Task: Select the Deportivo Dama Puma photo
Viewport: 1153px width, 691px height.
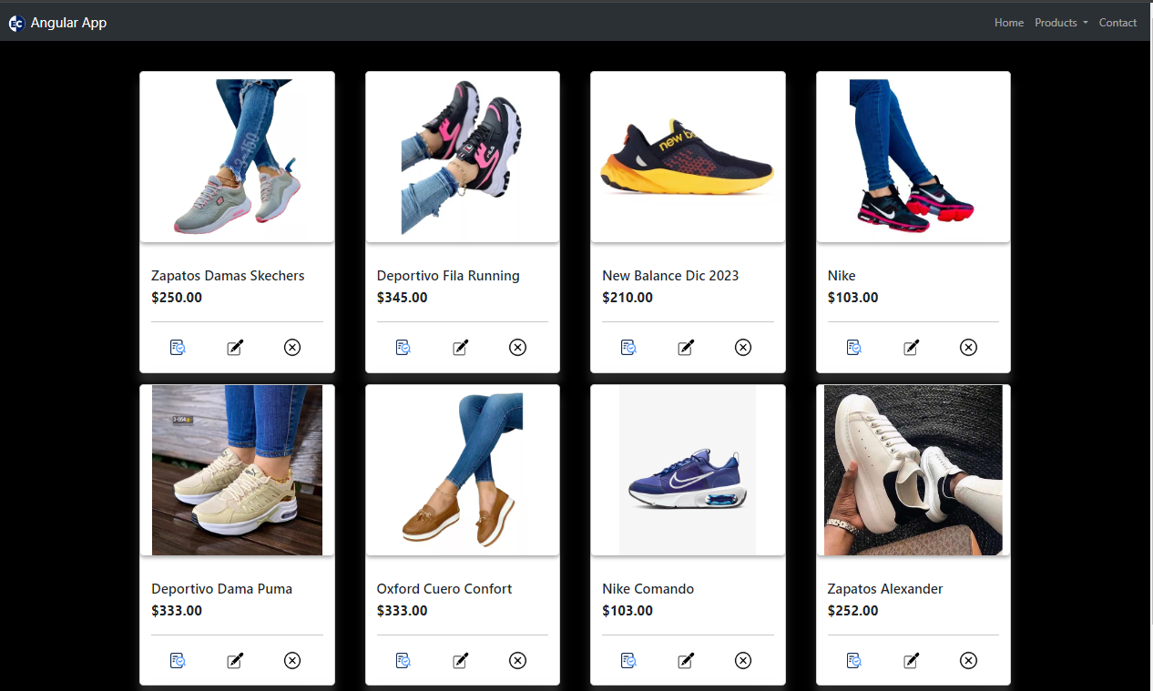Action: [x=237, y=470]
